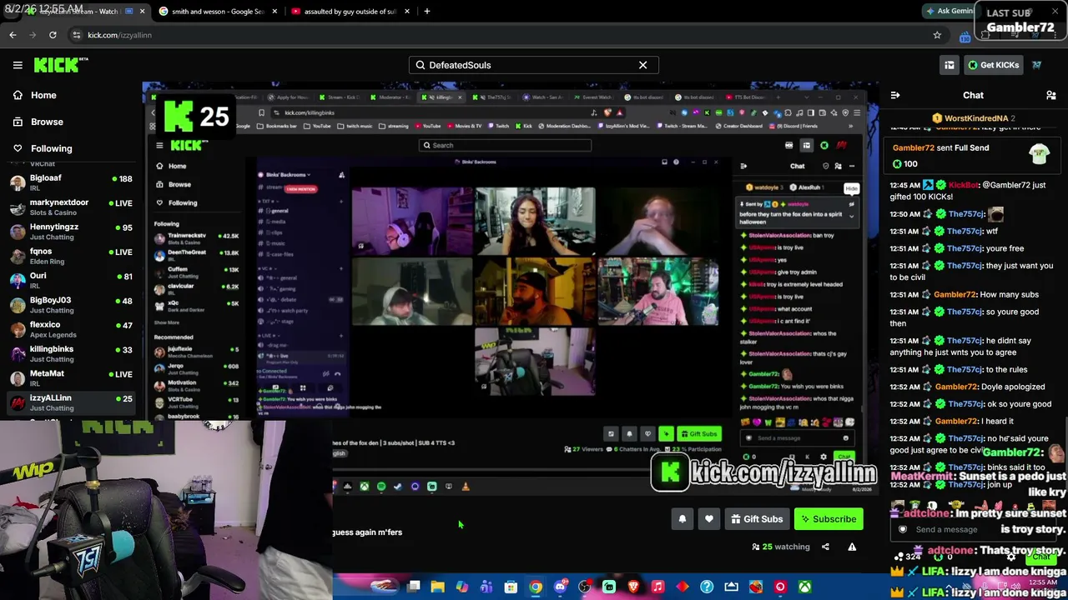Open Microsoft Copilot from the taskbar

pyautogui.click(x=461, y=587)
